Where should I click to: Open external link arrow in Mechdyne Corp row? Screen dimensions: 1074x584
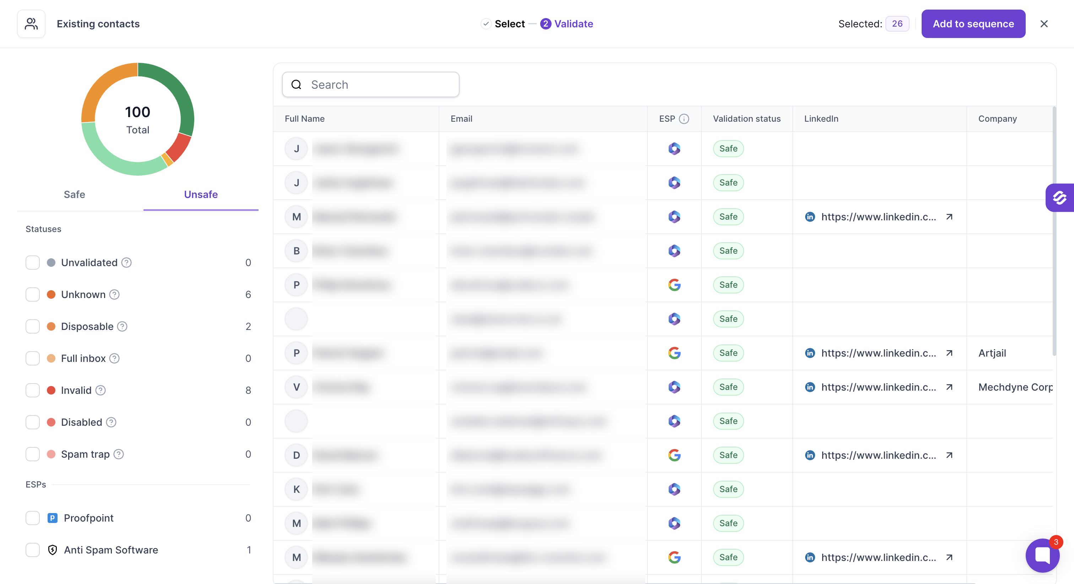[949, 387]
